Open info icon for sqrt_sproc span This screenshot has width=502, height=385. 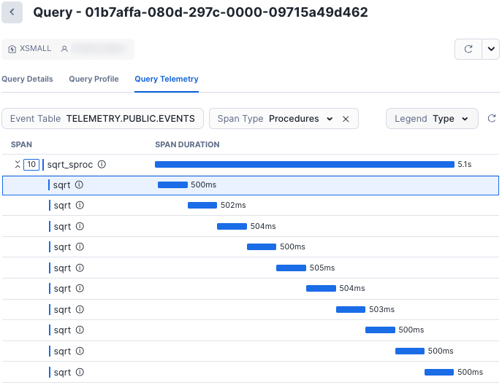(102, 164)
